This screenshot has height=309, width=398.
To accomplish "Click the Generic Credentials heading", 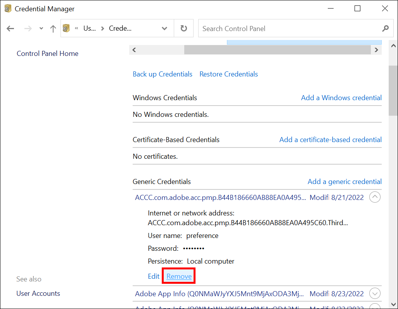I will coord(162,182).
